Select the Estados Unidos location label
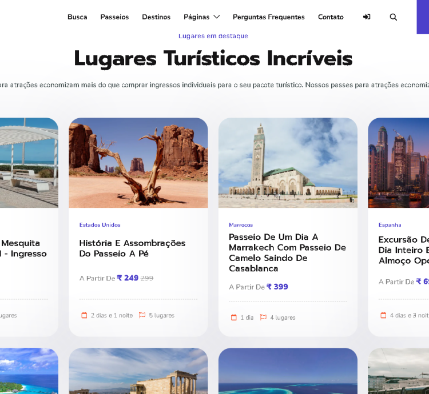Screen dimensions: 429x394 100,225
